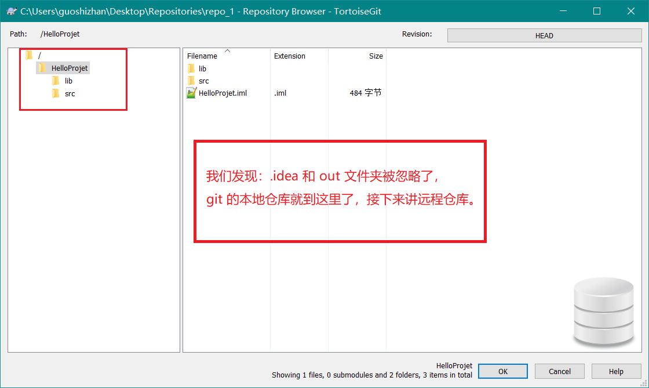Image resolution: width=649 pixels, height=388 pixels.
Task: Confirm with the OK button
Action: coord(503,371)
